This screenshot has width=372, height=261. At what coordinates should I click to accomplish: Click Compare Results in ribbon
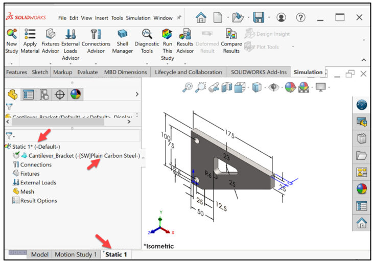[231, 41]
